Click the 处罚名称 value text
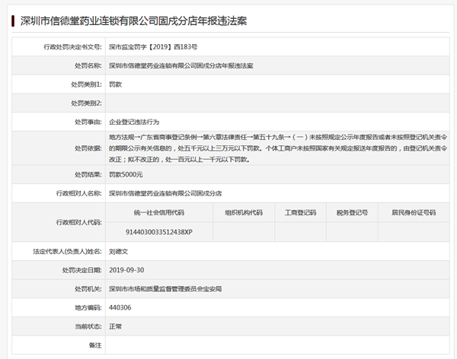Image resolution: width=457 pixels, height=359 pixels. coord(181,66)
